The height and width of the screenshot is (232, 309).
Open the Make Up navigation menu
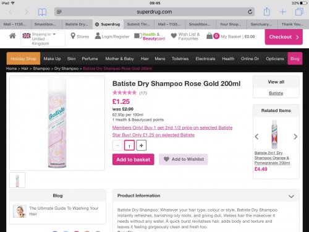click(x=52, y=59)
